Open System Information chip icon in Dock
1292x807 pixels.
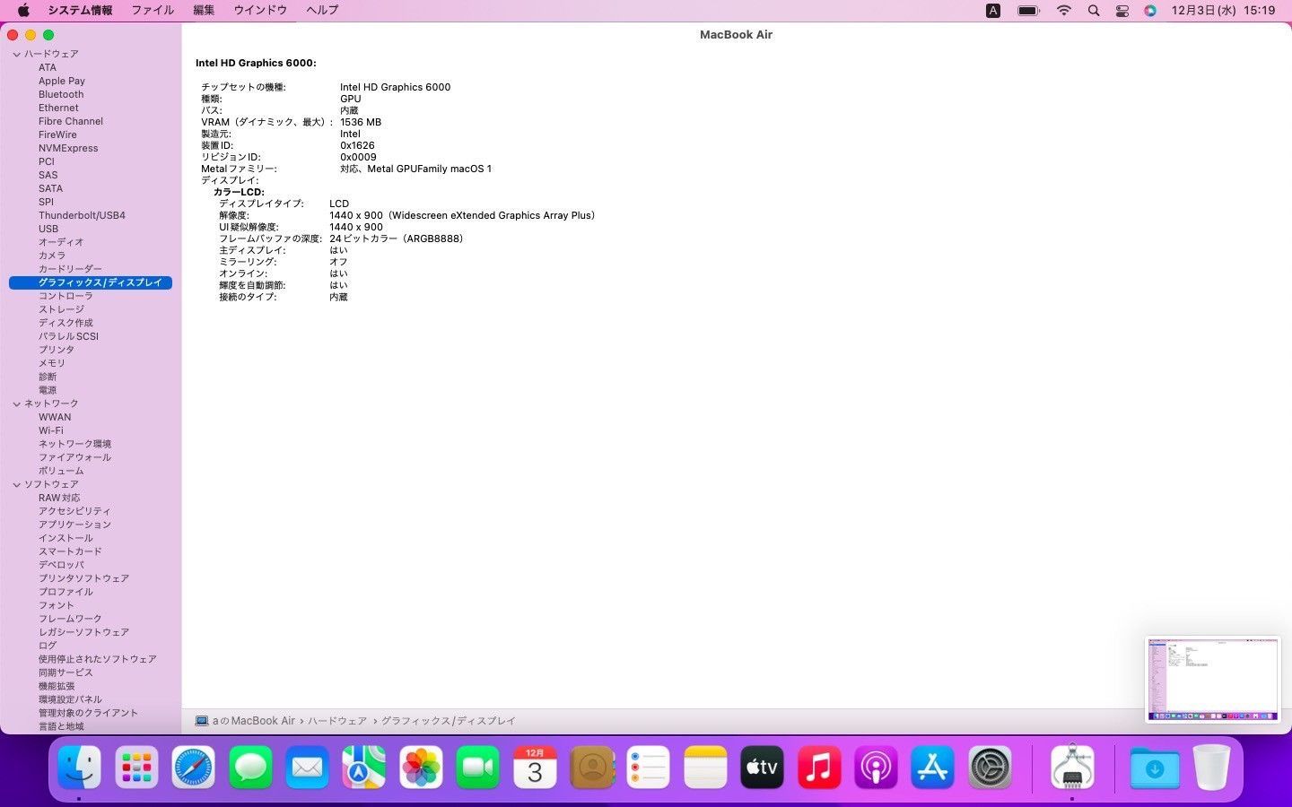(x=1072, y=768)
